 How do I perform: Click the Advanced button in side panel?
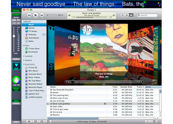[16, 14]
